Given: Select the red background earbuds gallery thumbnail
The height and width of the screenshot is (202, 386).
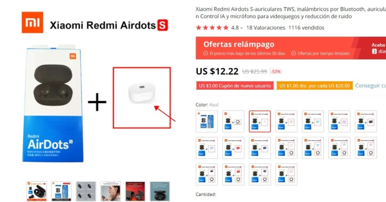Looking at the screenshot, I should pos(135,192).
